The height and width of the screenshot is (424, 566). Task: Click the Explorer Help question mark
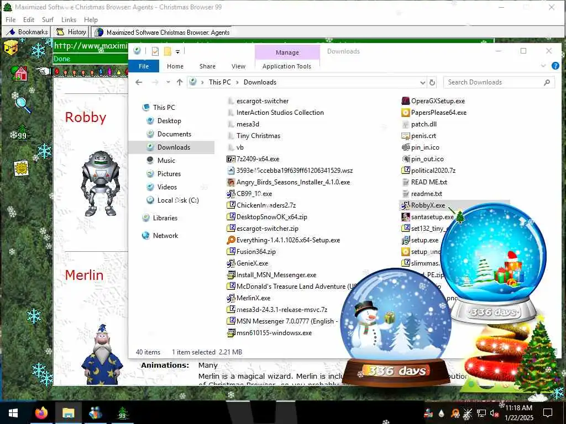(555, 66)
